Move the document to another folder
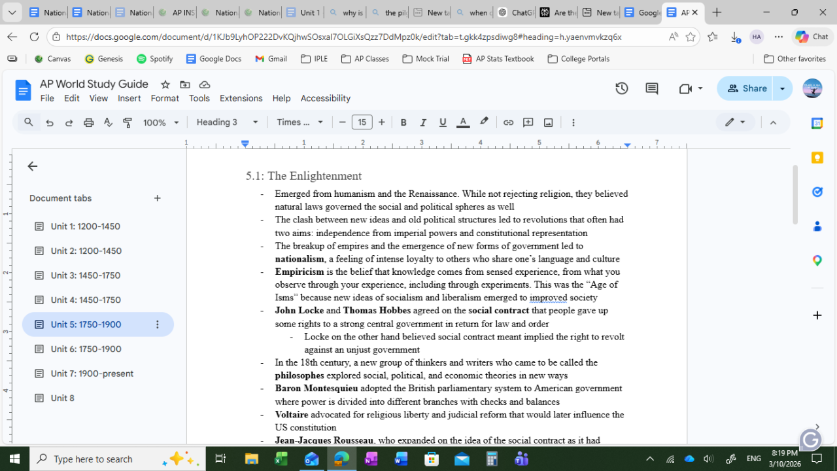 point(185,84)
